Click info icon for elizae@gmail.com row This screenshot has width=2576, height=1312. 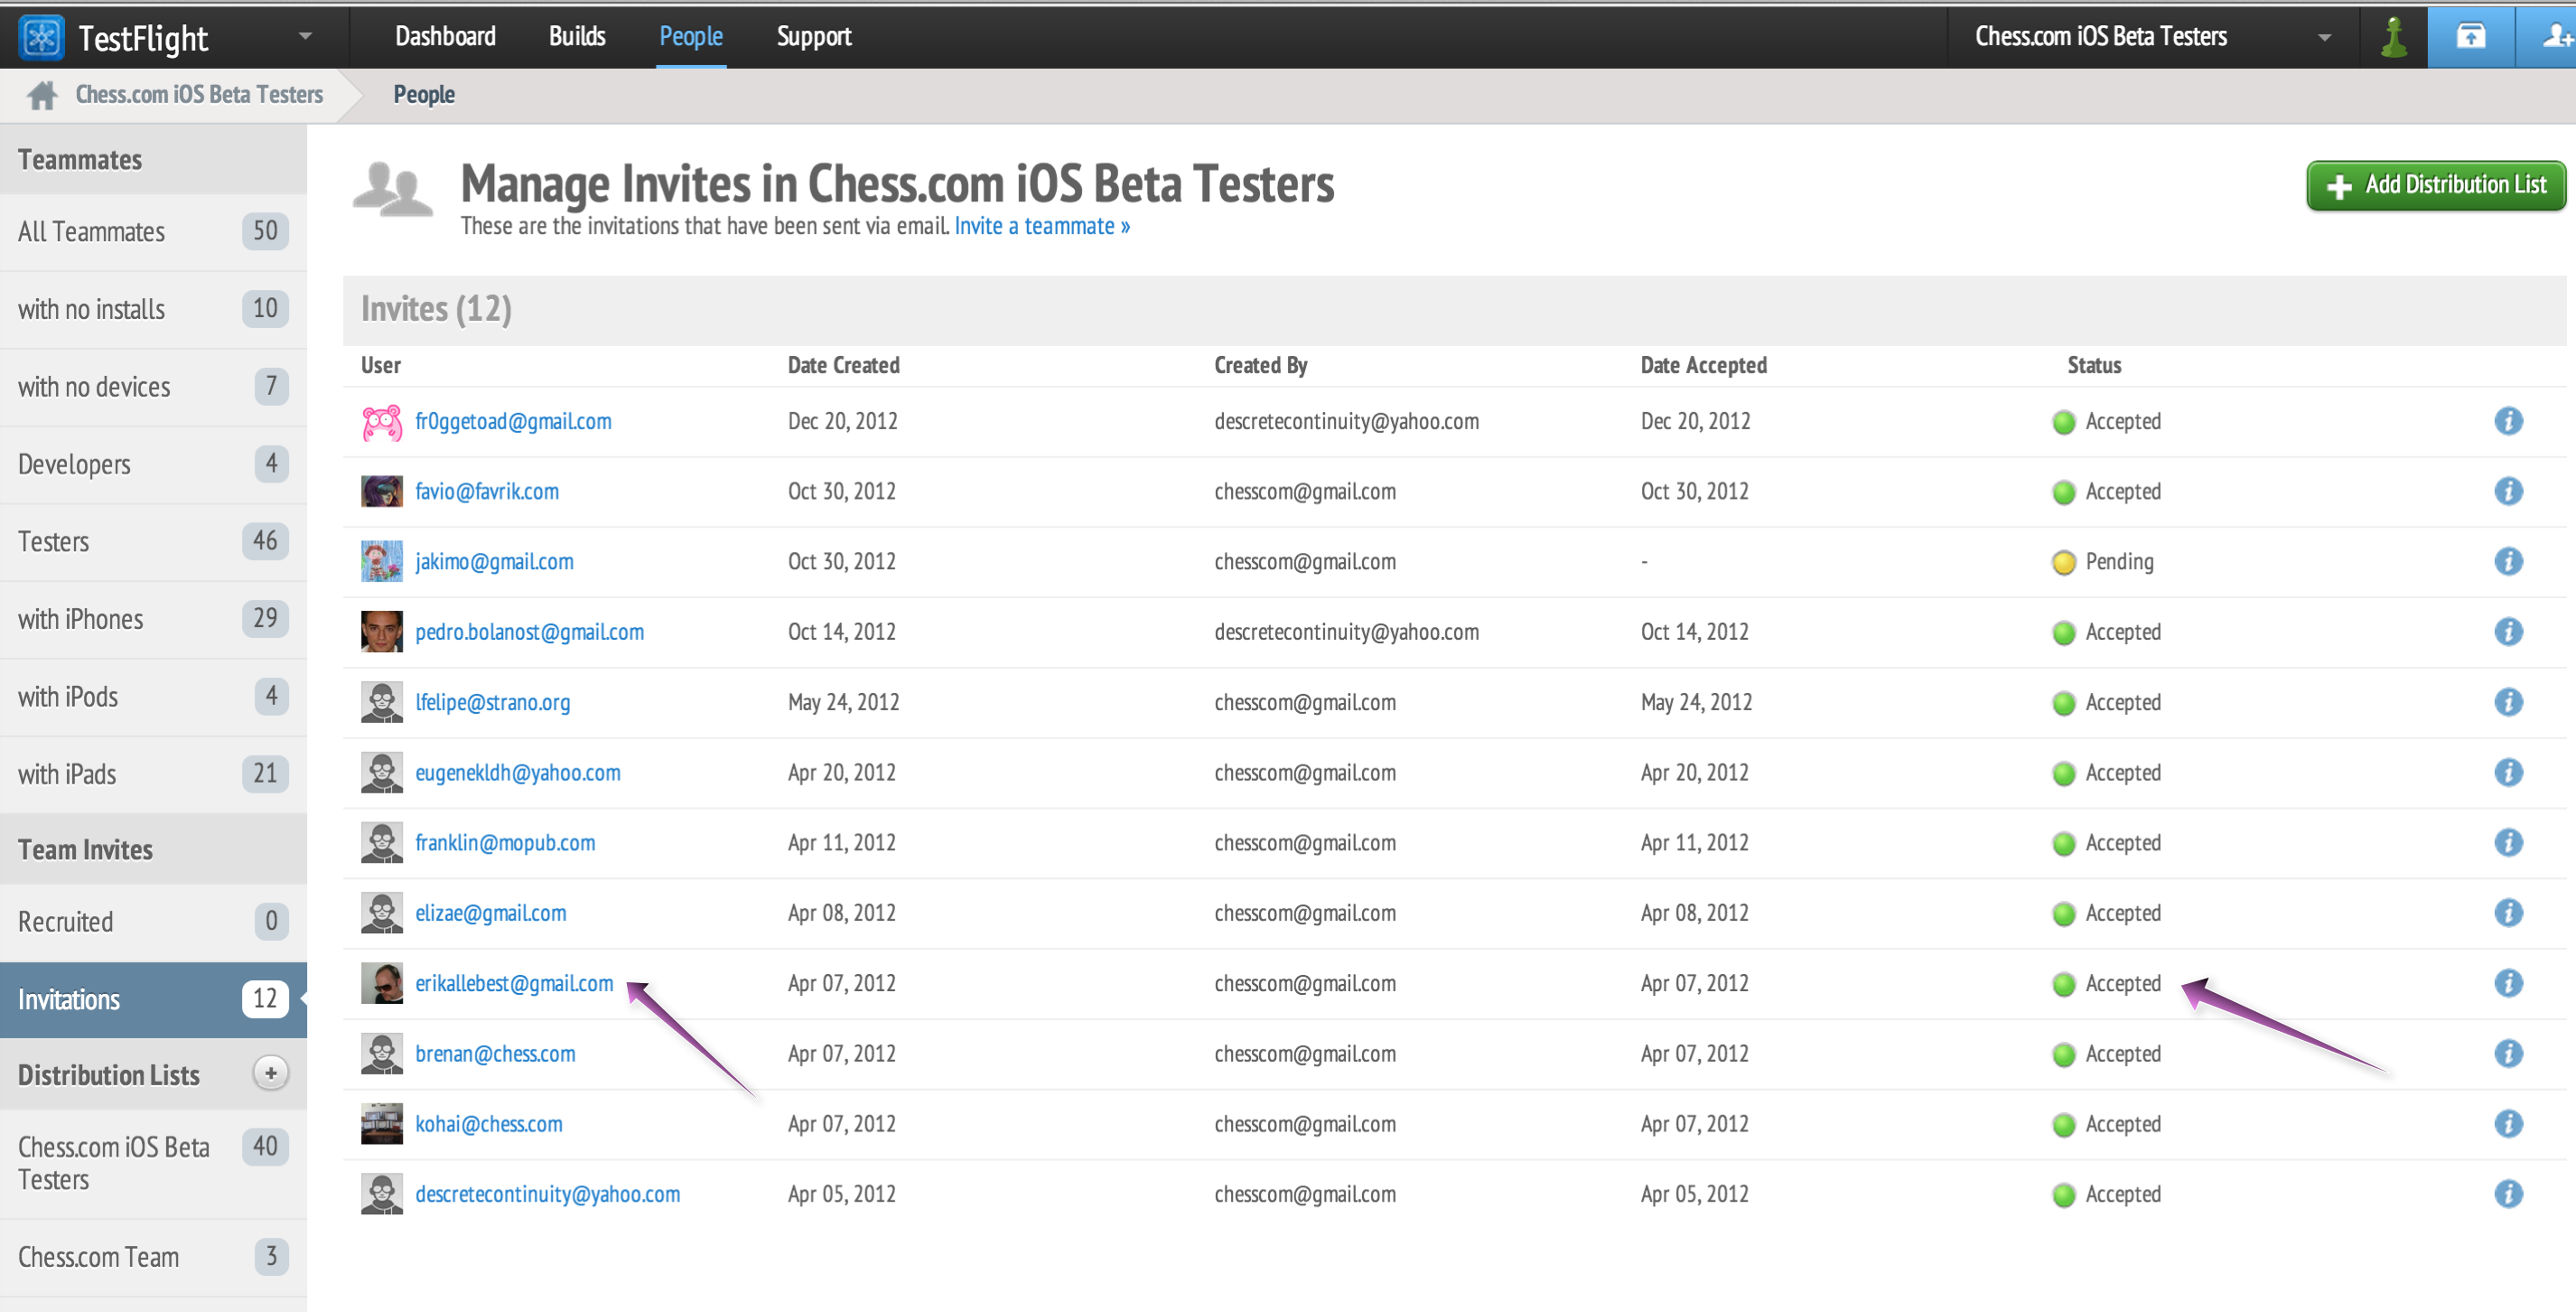click(2508, 913)
